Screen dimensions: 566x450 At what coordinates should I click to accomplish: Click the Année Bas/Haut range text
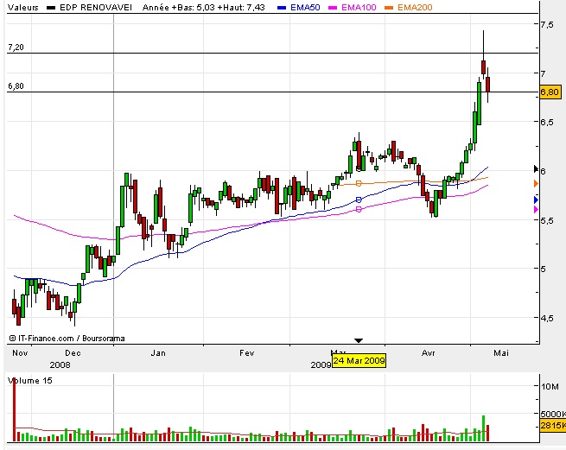point(204,7)
